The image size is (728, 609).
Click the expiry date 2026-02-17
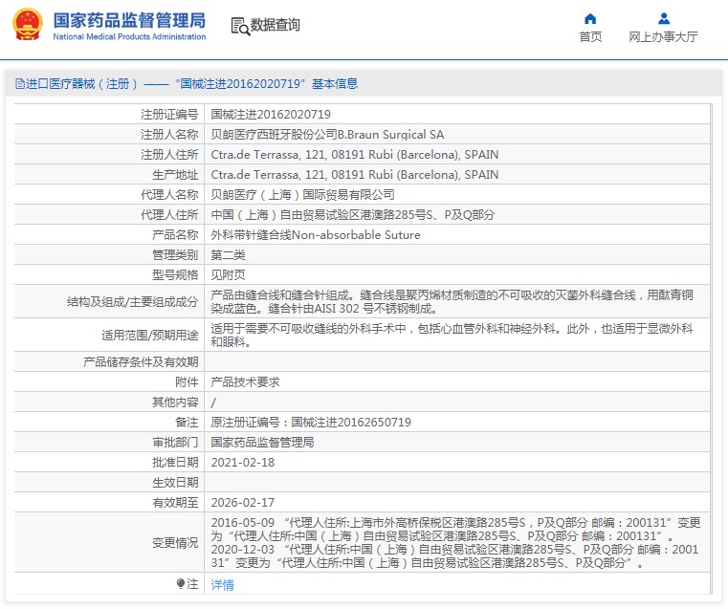click(x=242, y=502)
